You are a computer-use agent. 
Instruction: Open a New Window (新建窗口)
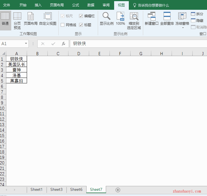[x=152, y=19]
